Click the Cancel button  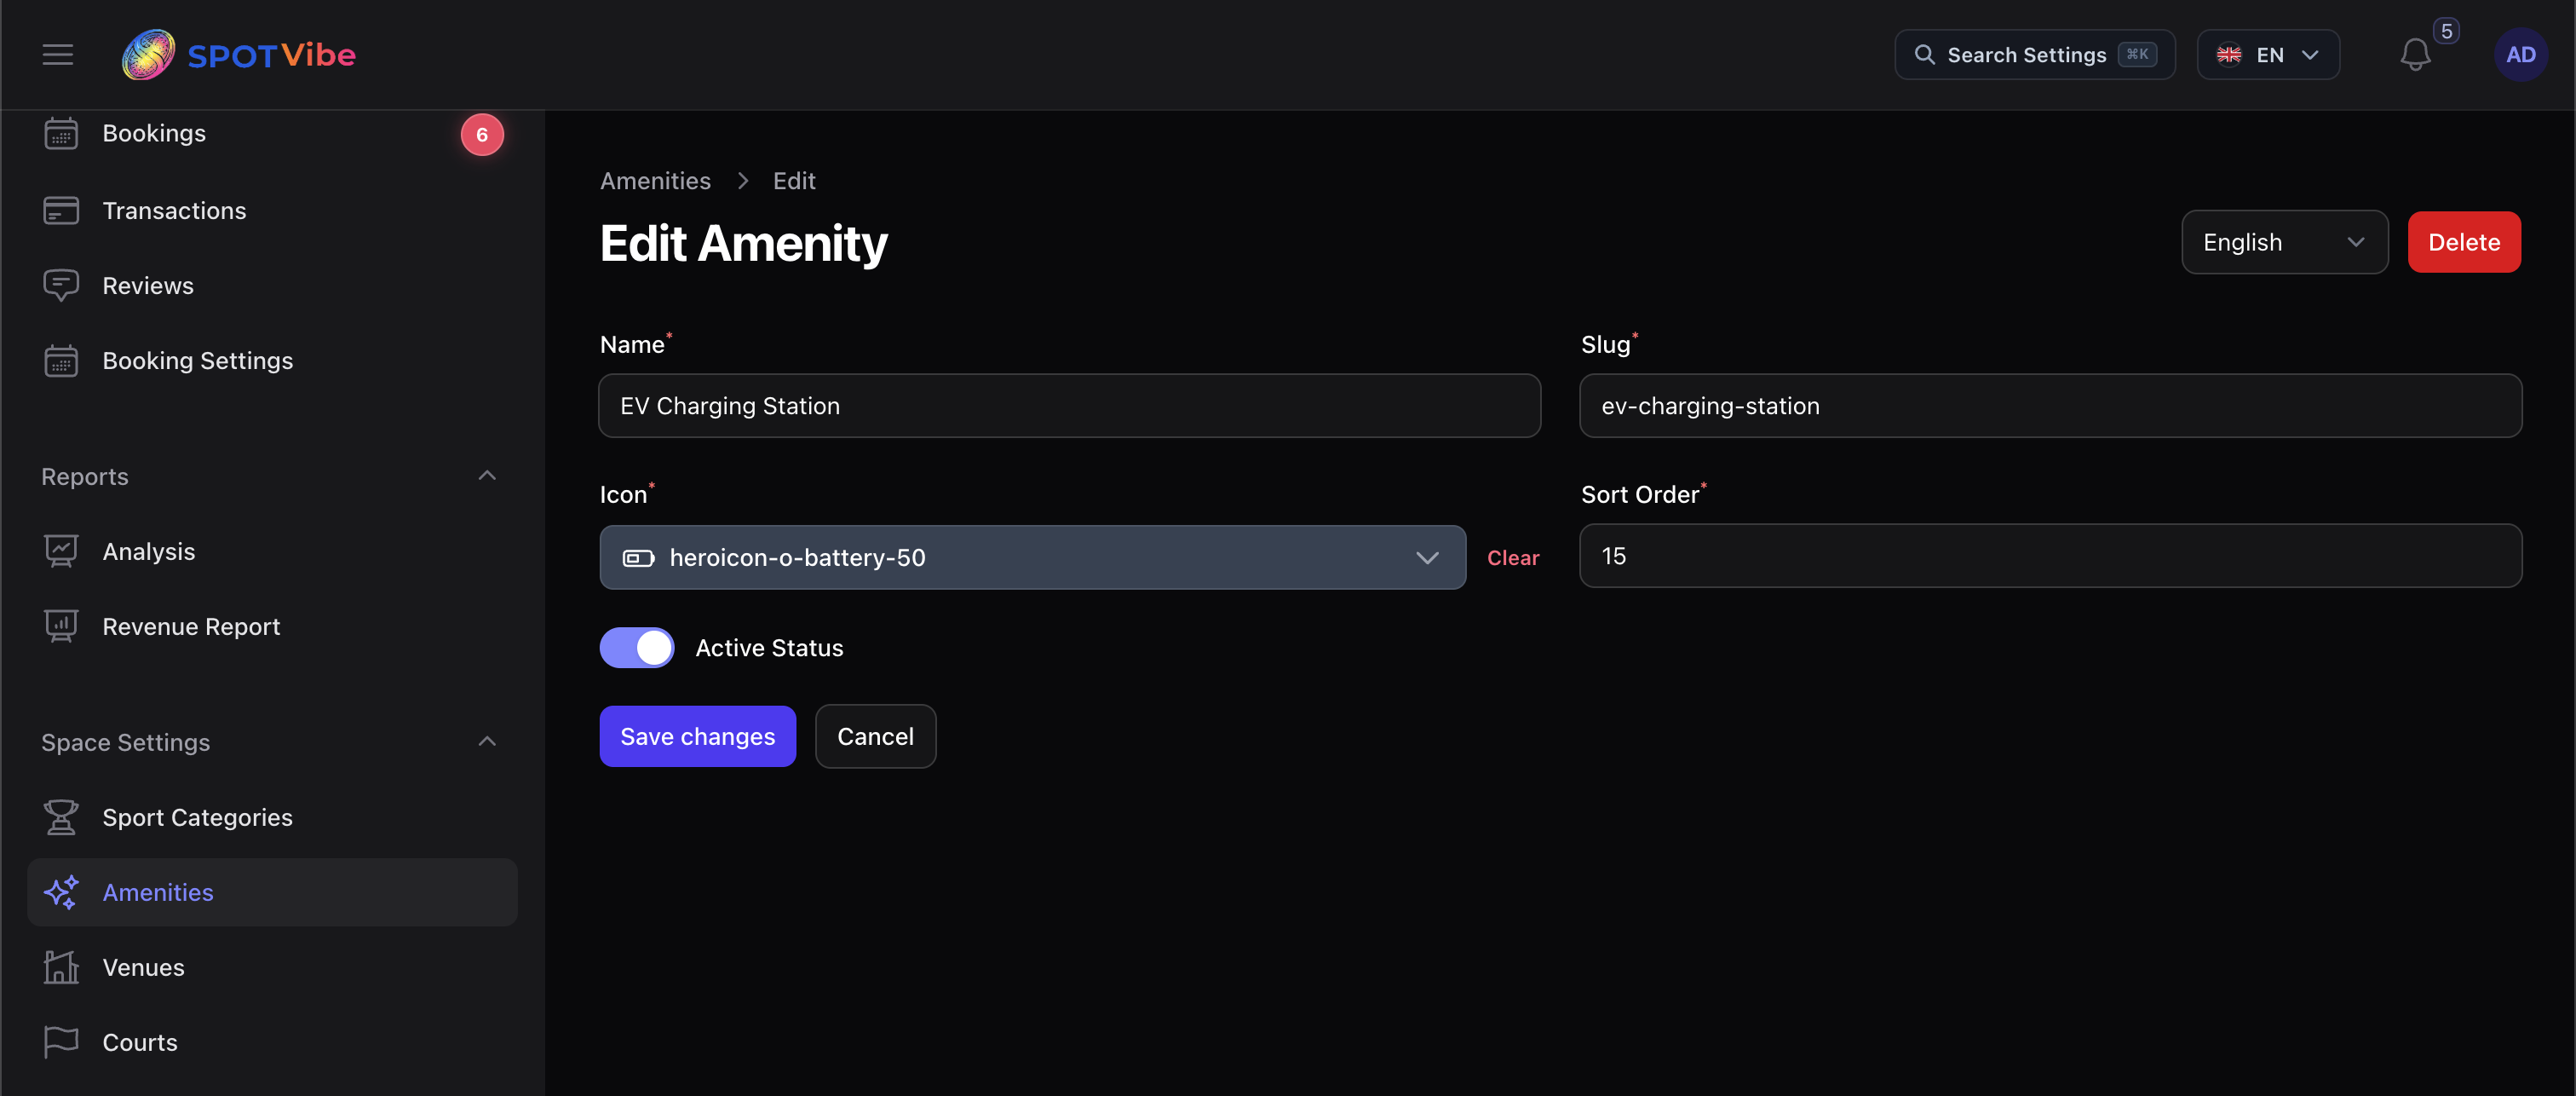875,736
